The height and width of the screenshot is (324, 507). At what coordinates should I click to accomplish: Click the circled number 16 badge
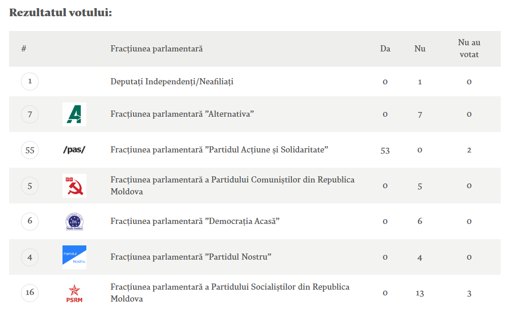coord(30,293)
